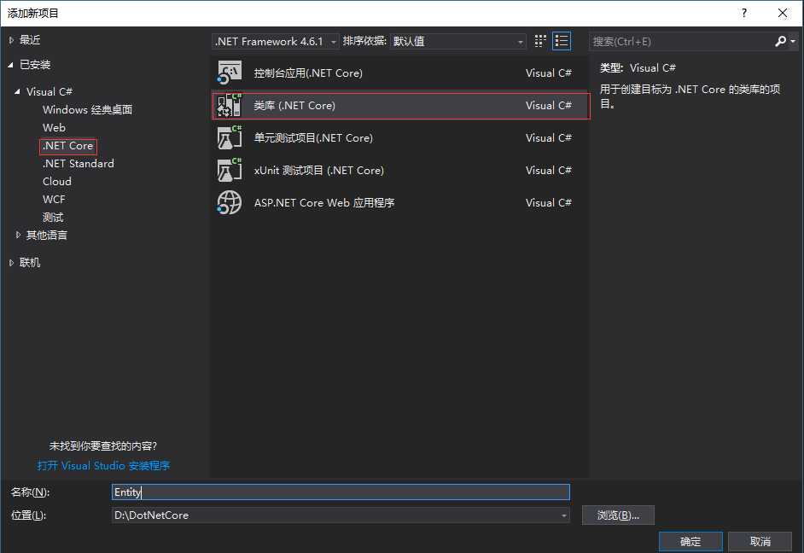Collapse the 已安装 tree node
Screen dimensions: 804x553
[x=11, y=65]
